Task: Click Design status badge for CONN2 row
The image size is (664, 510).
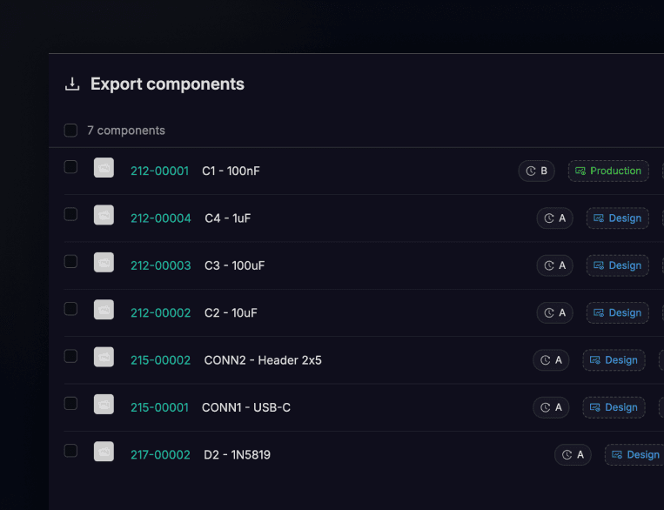Action: [x=614, y=360]
